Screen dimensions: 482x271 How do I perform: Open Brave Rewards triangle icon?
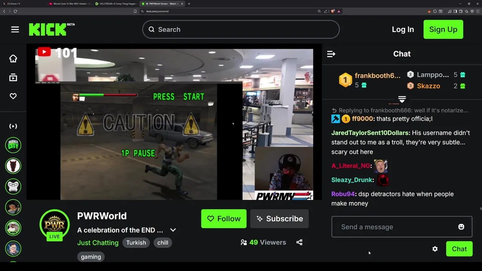[x=339, y=11]
